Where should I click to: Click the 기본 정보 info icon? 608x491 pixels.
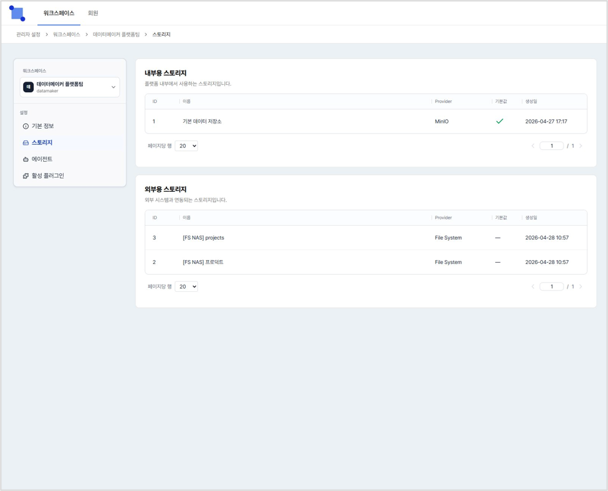(x=26, y=126)
